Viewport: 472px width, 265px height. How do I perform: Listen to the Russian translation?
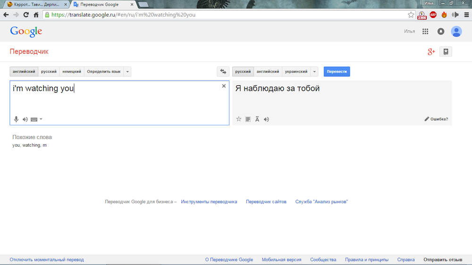tap(266, 119)
